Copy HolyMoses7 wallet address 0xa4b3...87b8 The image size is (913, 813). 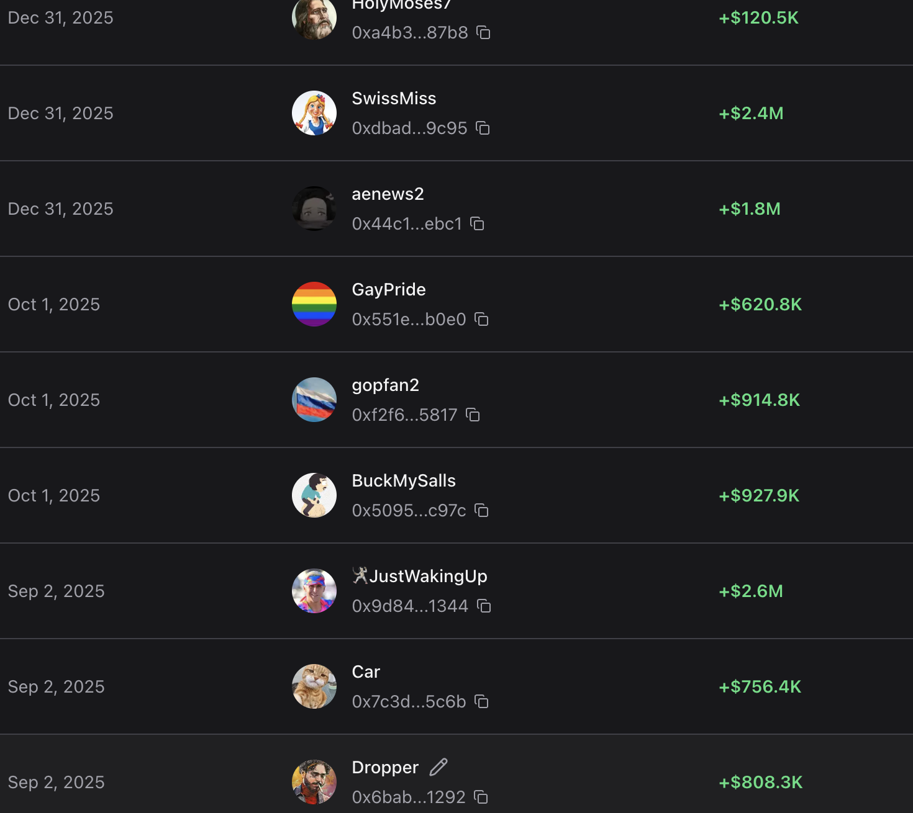coord(483,32)
